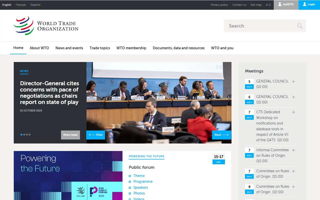Click the More news button

click(x=70, y=135)
